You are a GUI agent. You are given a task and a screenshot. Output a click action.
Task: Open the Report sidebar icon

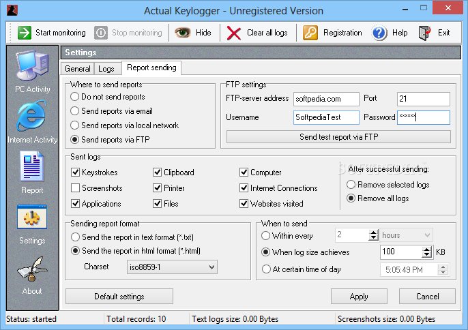tap(32, 166)
